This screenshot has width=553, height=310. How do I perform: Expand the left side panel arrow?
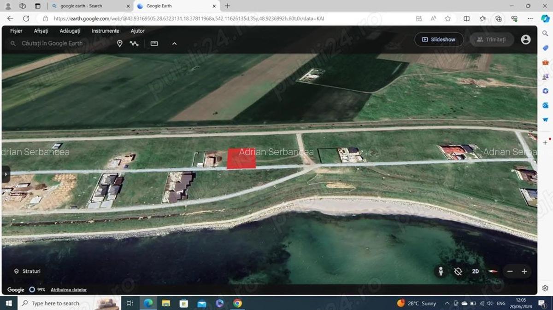6,174
